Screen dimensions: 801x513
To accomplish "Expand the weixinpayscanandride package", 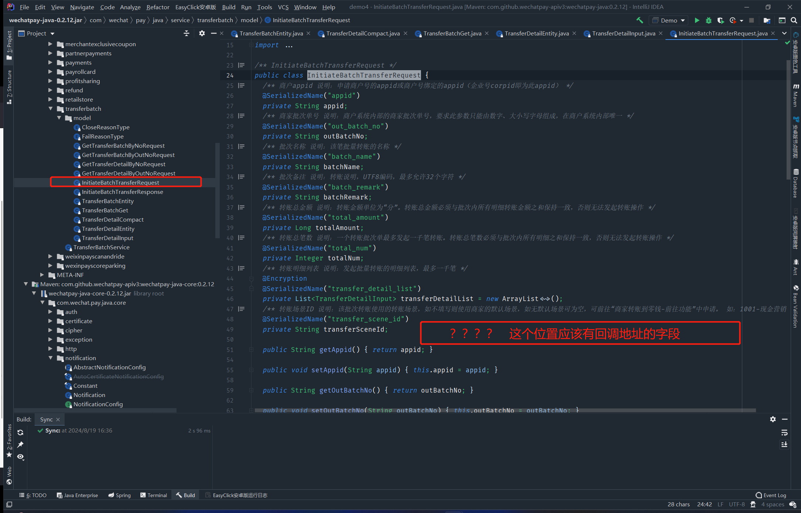I will click(51, 256).
